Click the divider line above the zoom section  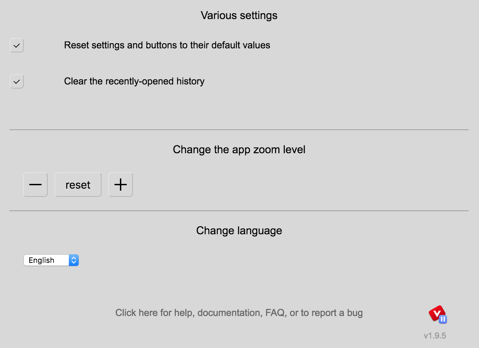point(239,130)
